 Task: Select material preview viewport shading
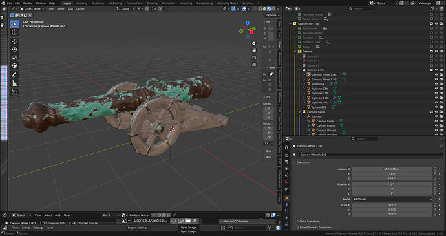point(269,9)
